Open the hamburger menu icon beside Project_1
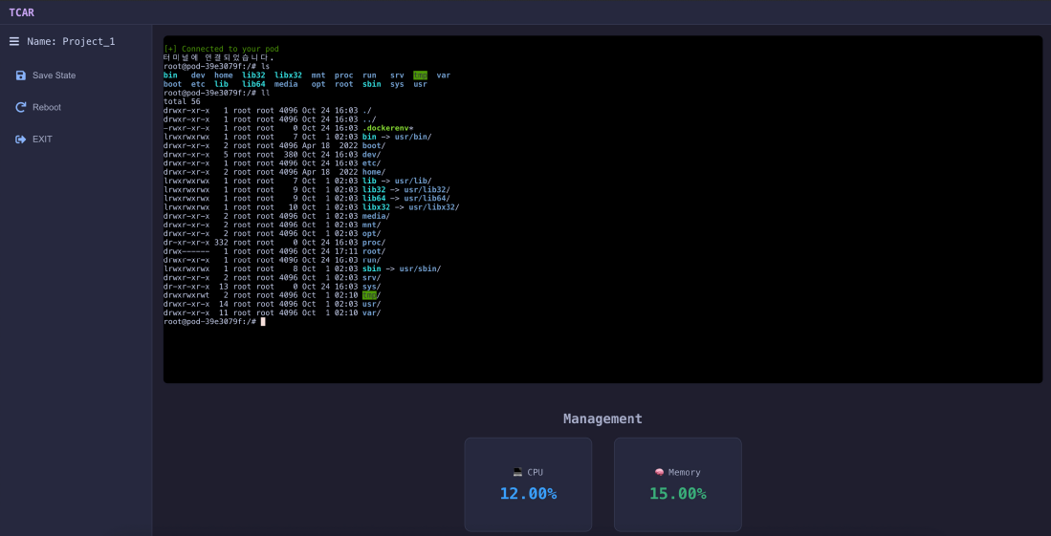The height and width of the screenshot is (536, 1051). 14,41
